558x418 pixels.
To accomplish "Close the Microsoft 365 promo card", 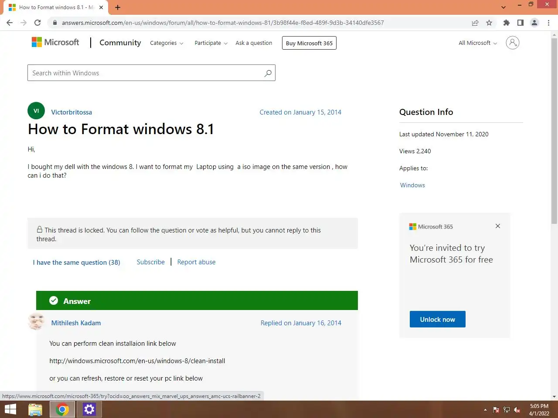I will (x=498, y=226).
